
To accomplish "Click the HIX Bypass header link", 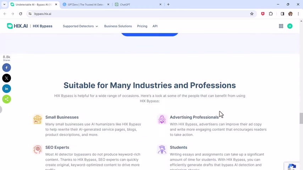I will coord(43,26).
